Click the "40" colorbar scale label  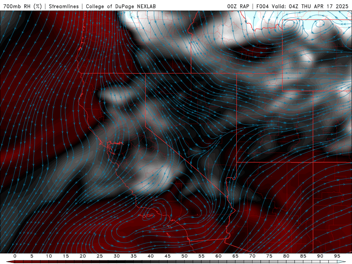[150, 256]
